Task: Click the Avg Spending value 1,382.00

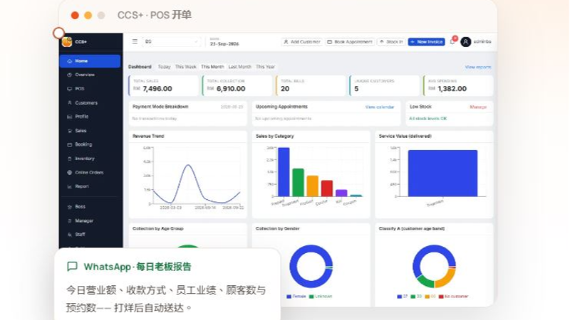Action: 452,88
